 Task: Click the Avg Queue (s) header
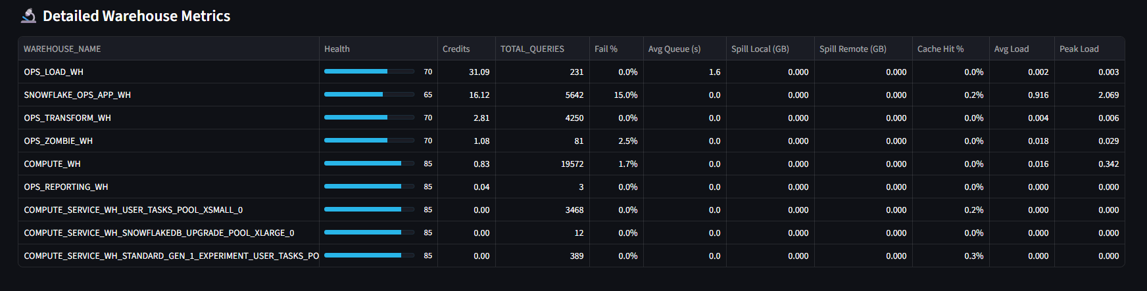674,49
